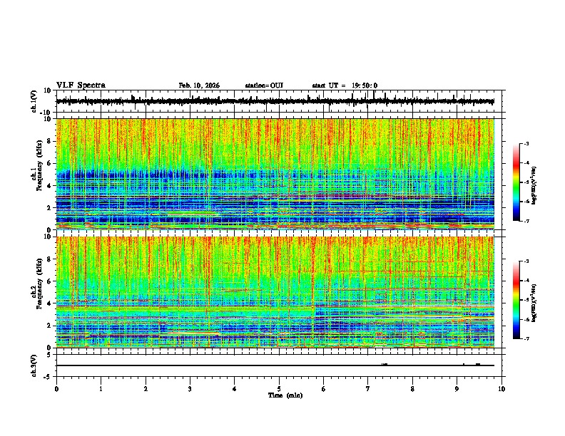Click the time axis tick labeled "6"

[x=324, y=389]
